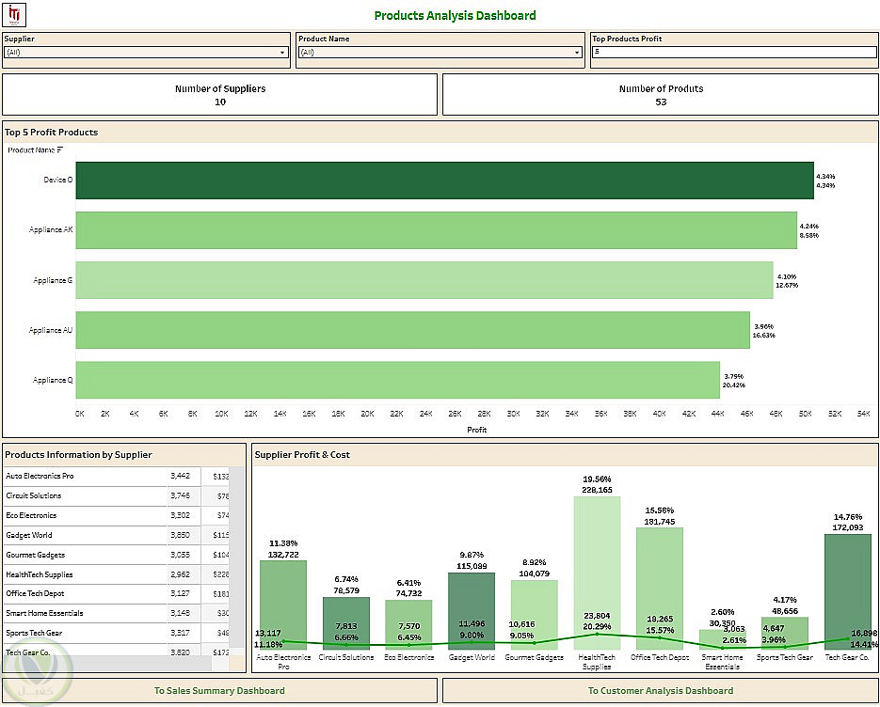The height and width of the screenshot is (707, 880).
Task: Select the Appliance G profit bar
Action: (x=424, y=280)
